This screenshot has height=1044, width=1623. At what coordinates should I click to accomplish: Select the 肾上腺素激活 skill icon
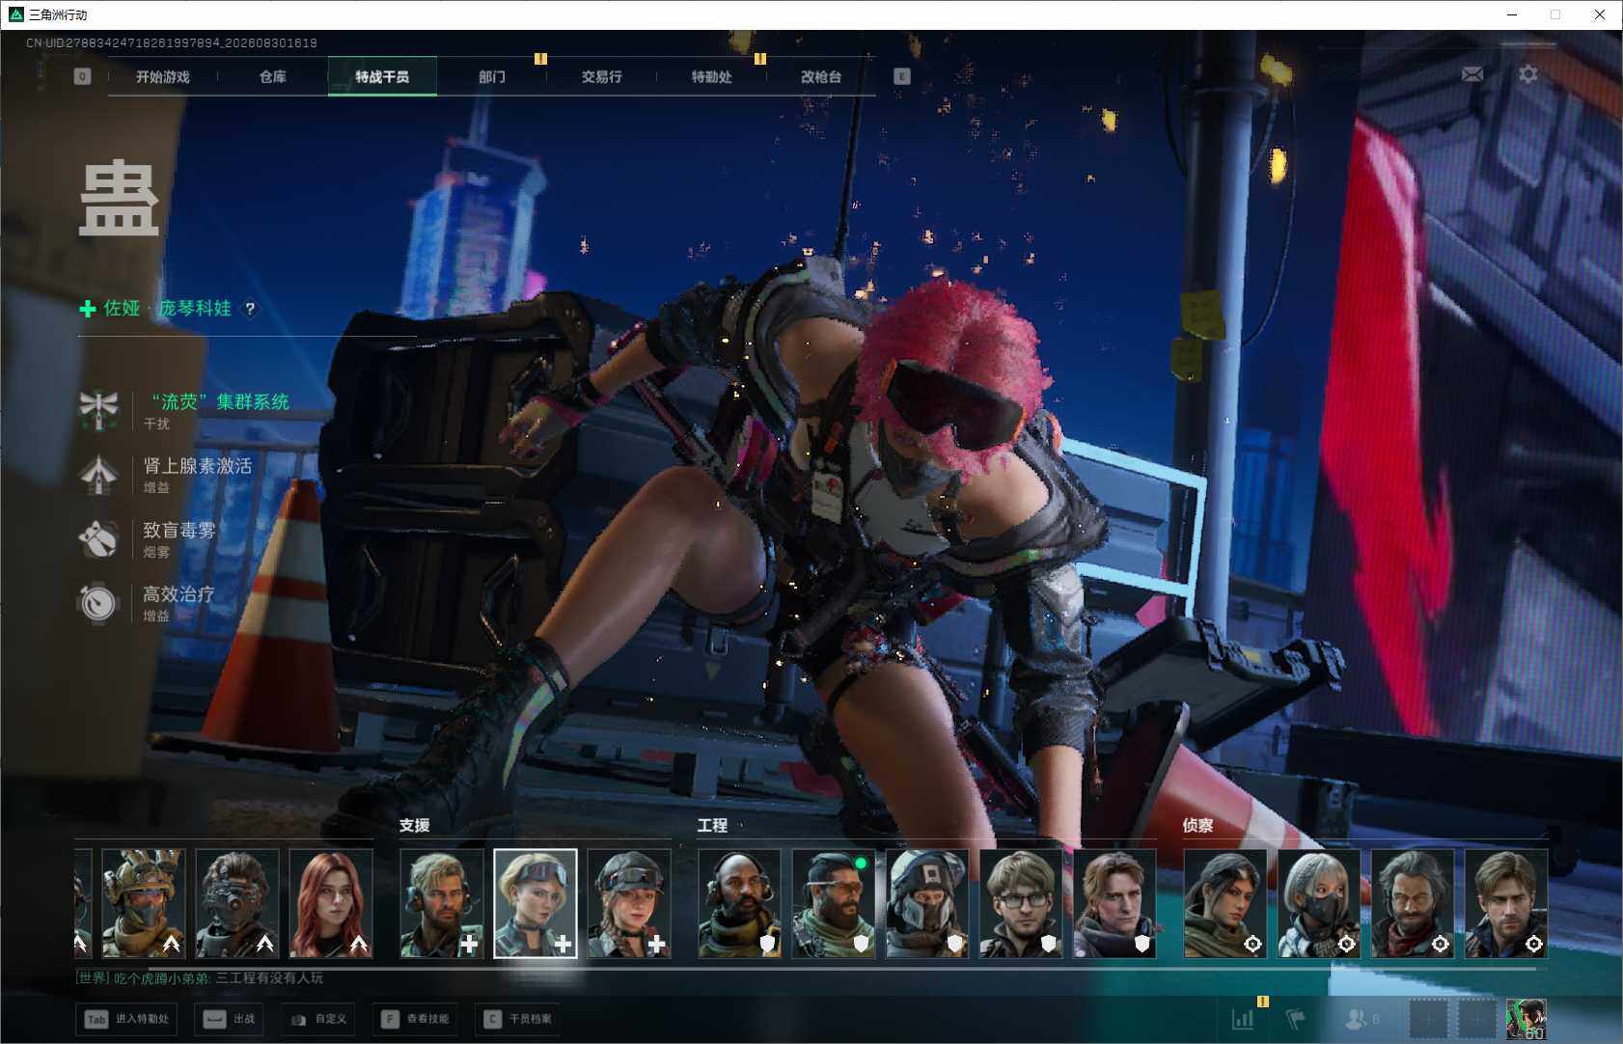pos(98,475)
